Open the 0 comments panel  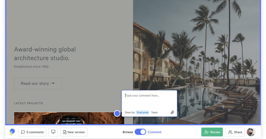32,132
